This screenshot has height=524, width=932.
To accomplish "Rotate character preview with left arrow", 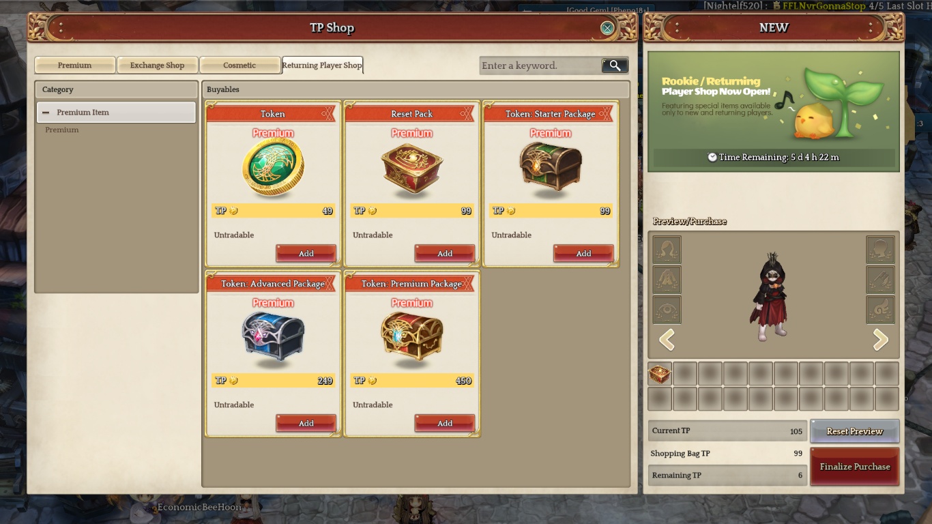I will pyautogui.click(x=667, y=339).
